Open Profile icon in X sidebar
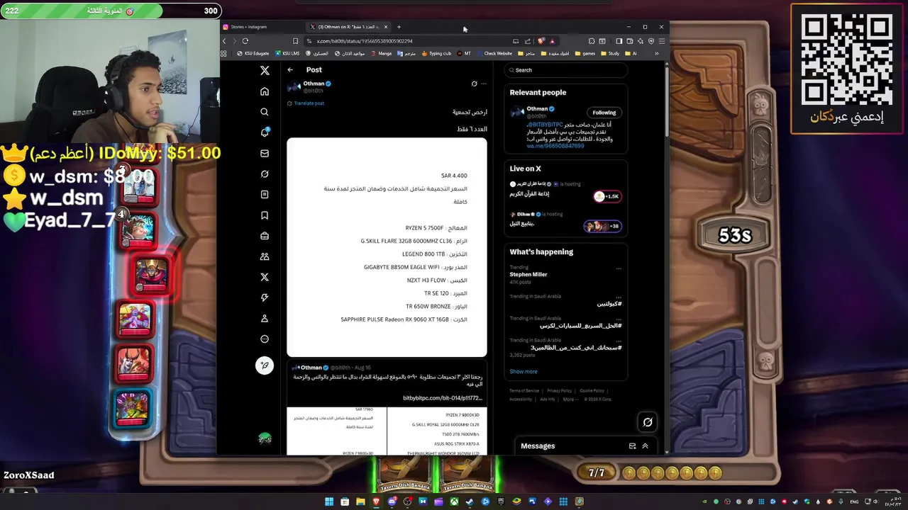908x510 pixels. [x=265, y=318]
